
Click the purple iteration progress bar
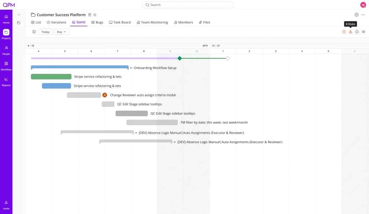pyautogui.click(x=104, y=58)
